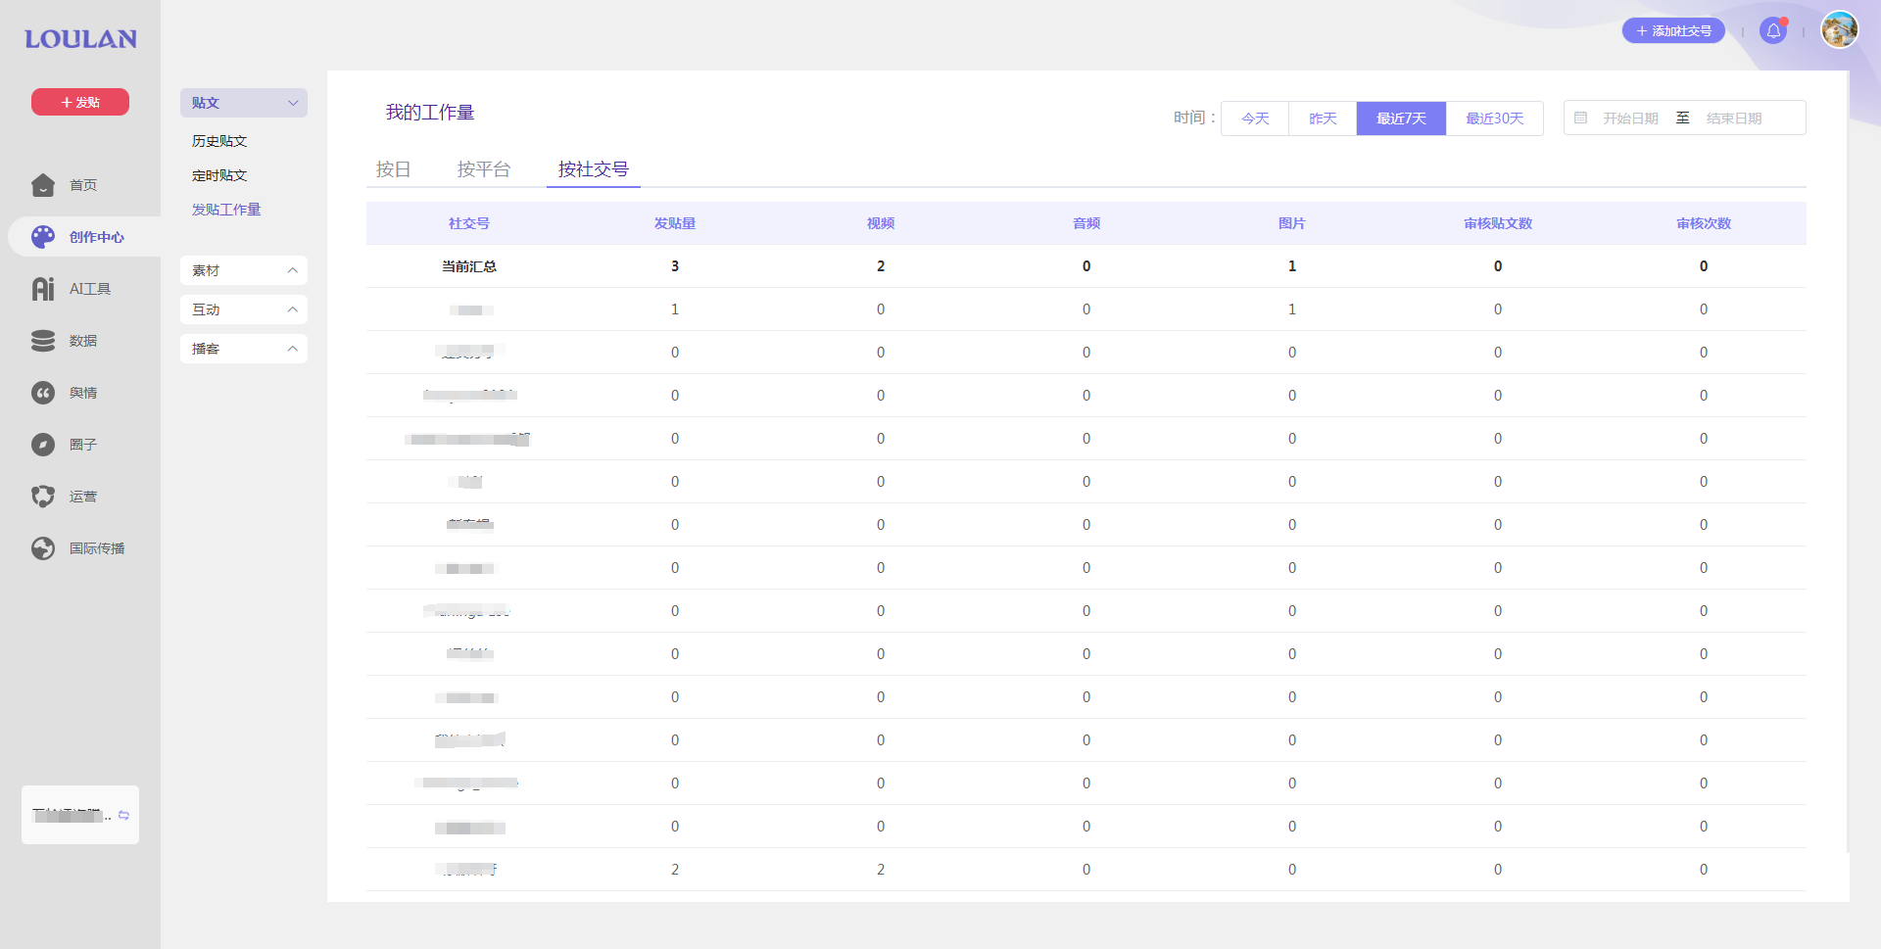
Task: Open the palette icon for 创作中心
Action: pyautogui.click(x=43, y=237)
